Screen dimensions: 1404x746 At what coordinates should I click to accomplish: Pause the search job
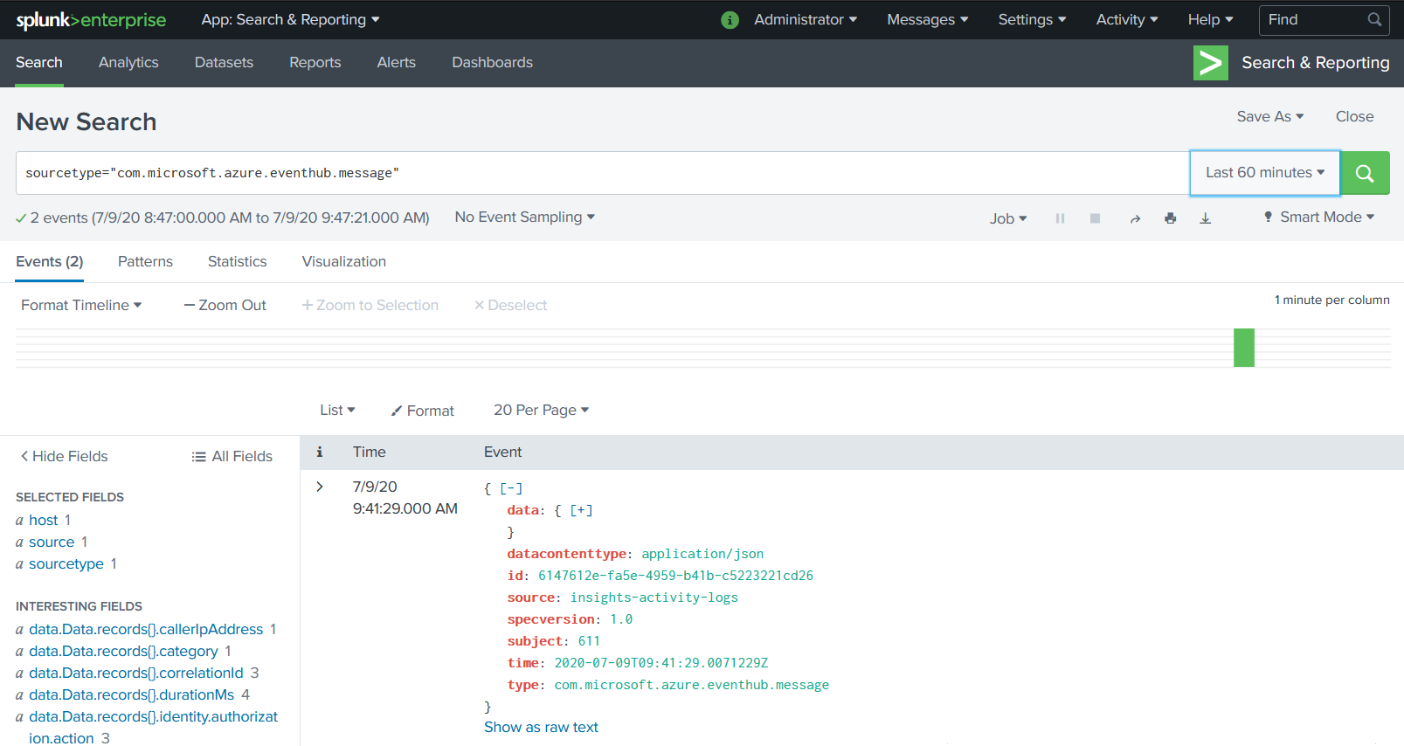pyautogui.click(x=1060, y=218)
